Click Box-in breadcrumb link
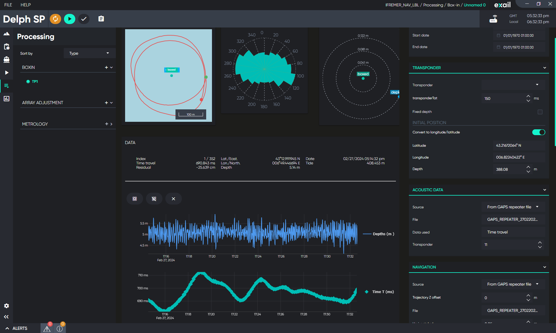Image resolution: width=556 pixels, height=333 pixels. (x=453, y=5)
